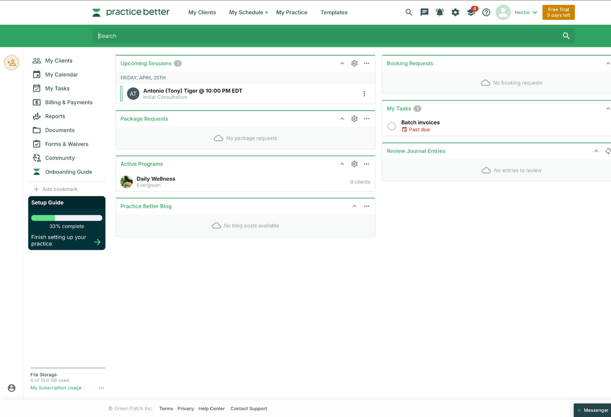Open the top-bar search magnifier icon

[x=409, y=12]
